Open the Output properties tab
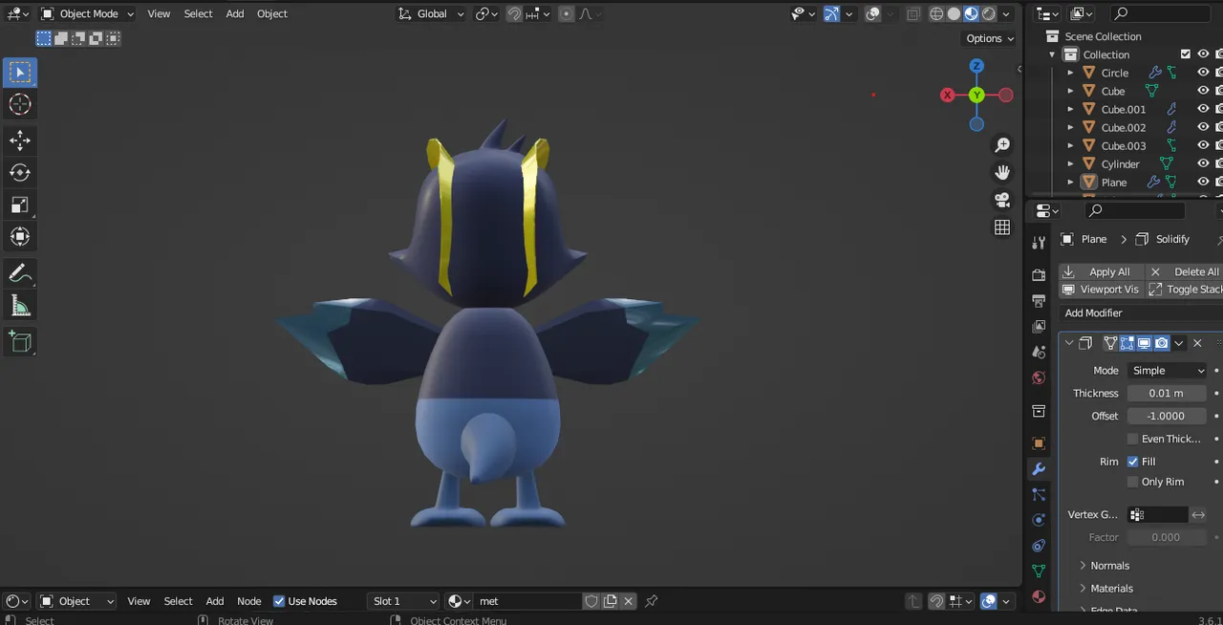The image size is (1223, 625). [1039, 301]
